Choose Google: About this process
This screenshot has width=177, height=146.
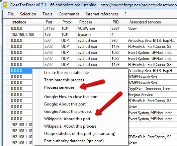[x=68, y=112]
